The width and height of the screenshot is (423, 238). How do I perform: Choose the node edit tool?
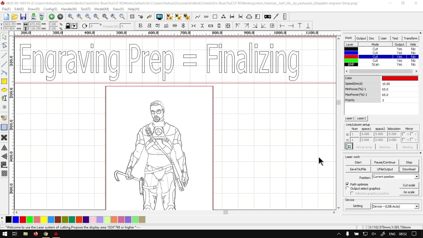pyautogui.click(x=4, y=46)
